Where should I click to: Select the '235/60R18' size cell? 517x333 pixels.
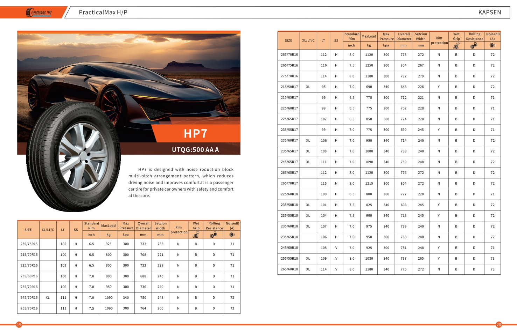[289, 226]
